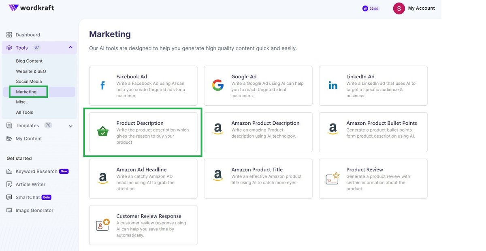
Task: Select the Keyword Research sidebar icon
Action: click(x=9, y=171)
